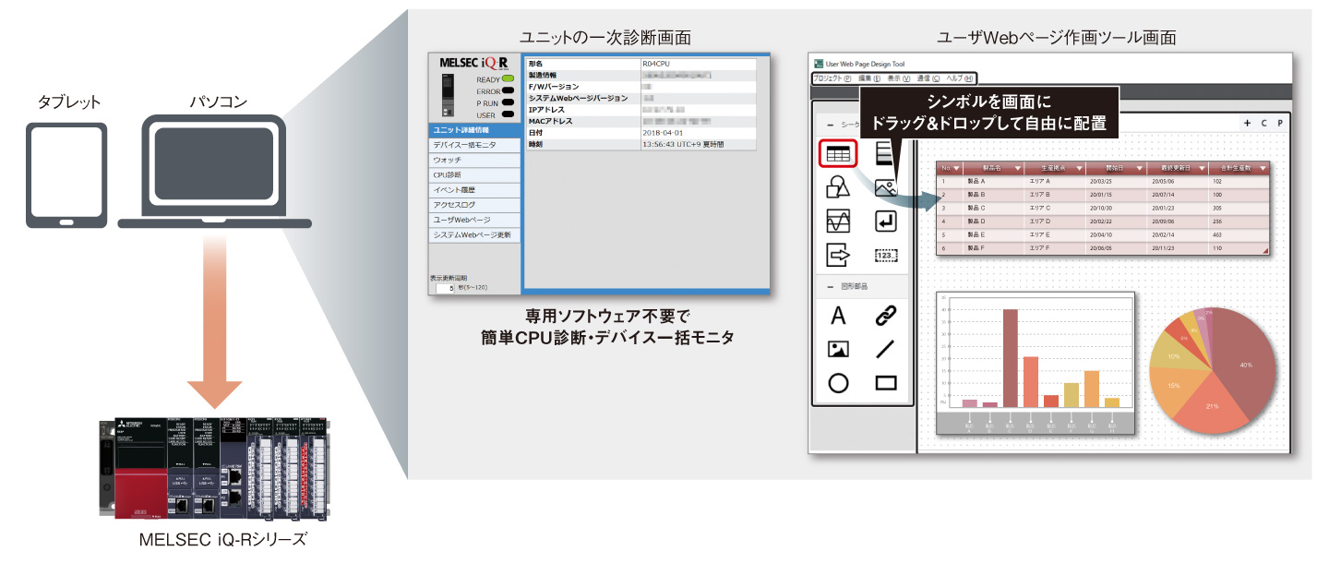
Task: Click the diagonal line figure tool
Action: point(886,350)
